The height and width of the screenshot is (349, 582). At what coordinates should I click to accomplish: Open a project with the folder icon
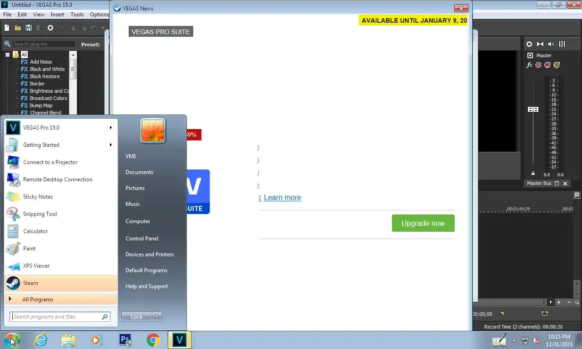click(18, 28)
